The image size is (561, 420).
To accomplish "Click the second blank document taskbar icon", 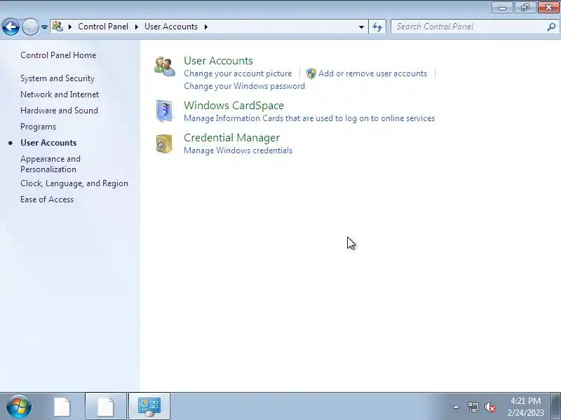I will pyautogui.click(x=106, y=407).
